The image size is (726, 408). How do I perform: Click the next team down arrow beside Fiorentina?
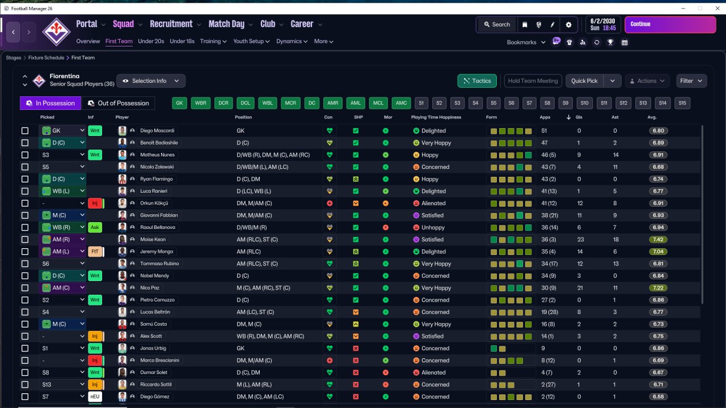(x=25, y=85)
